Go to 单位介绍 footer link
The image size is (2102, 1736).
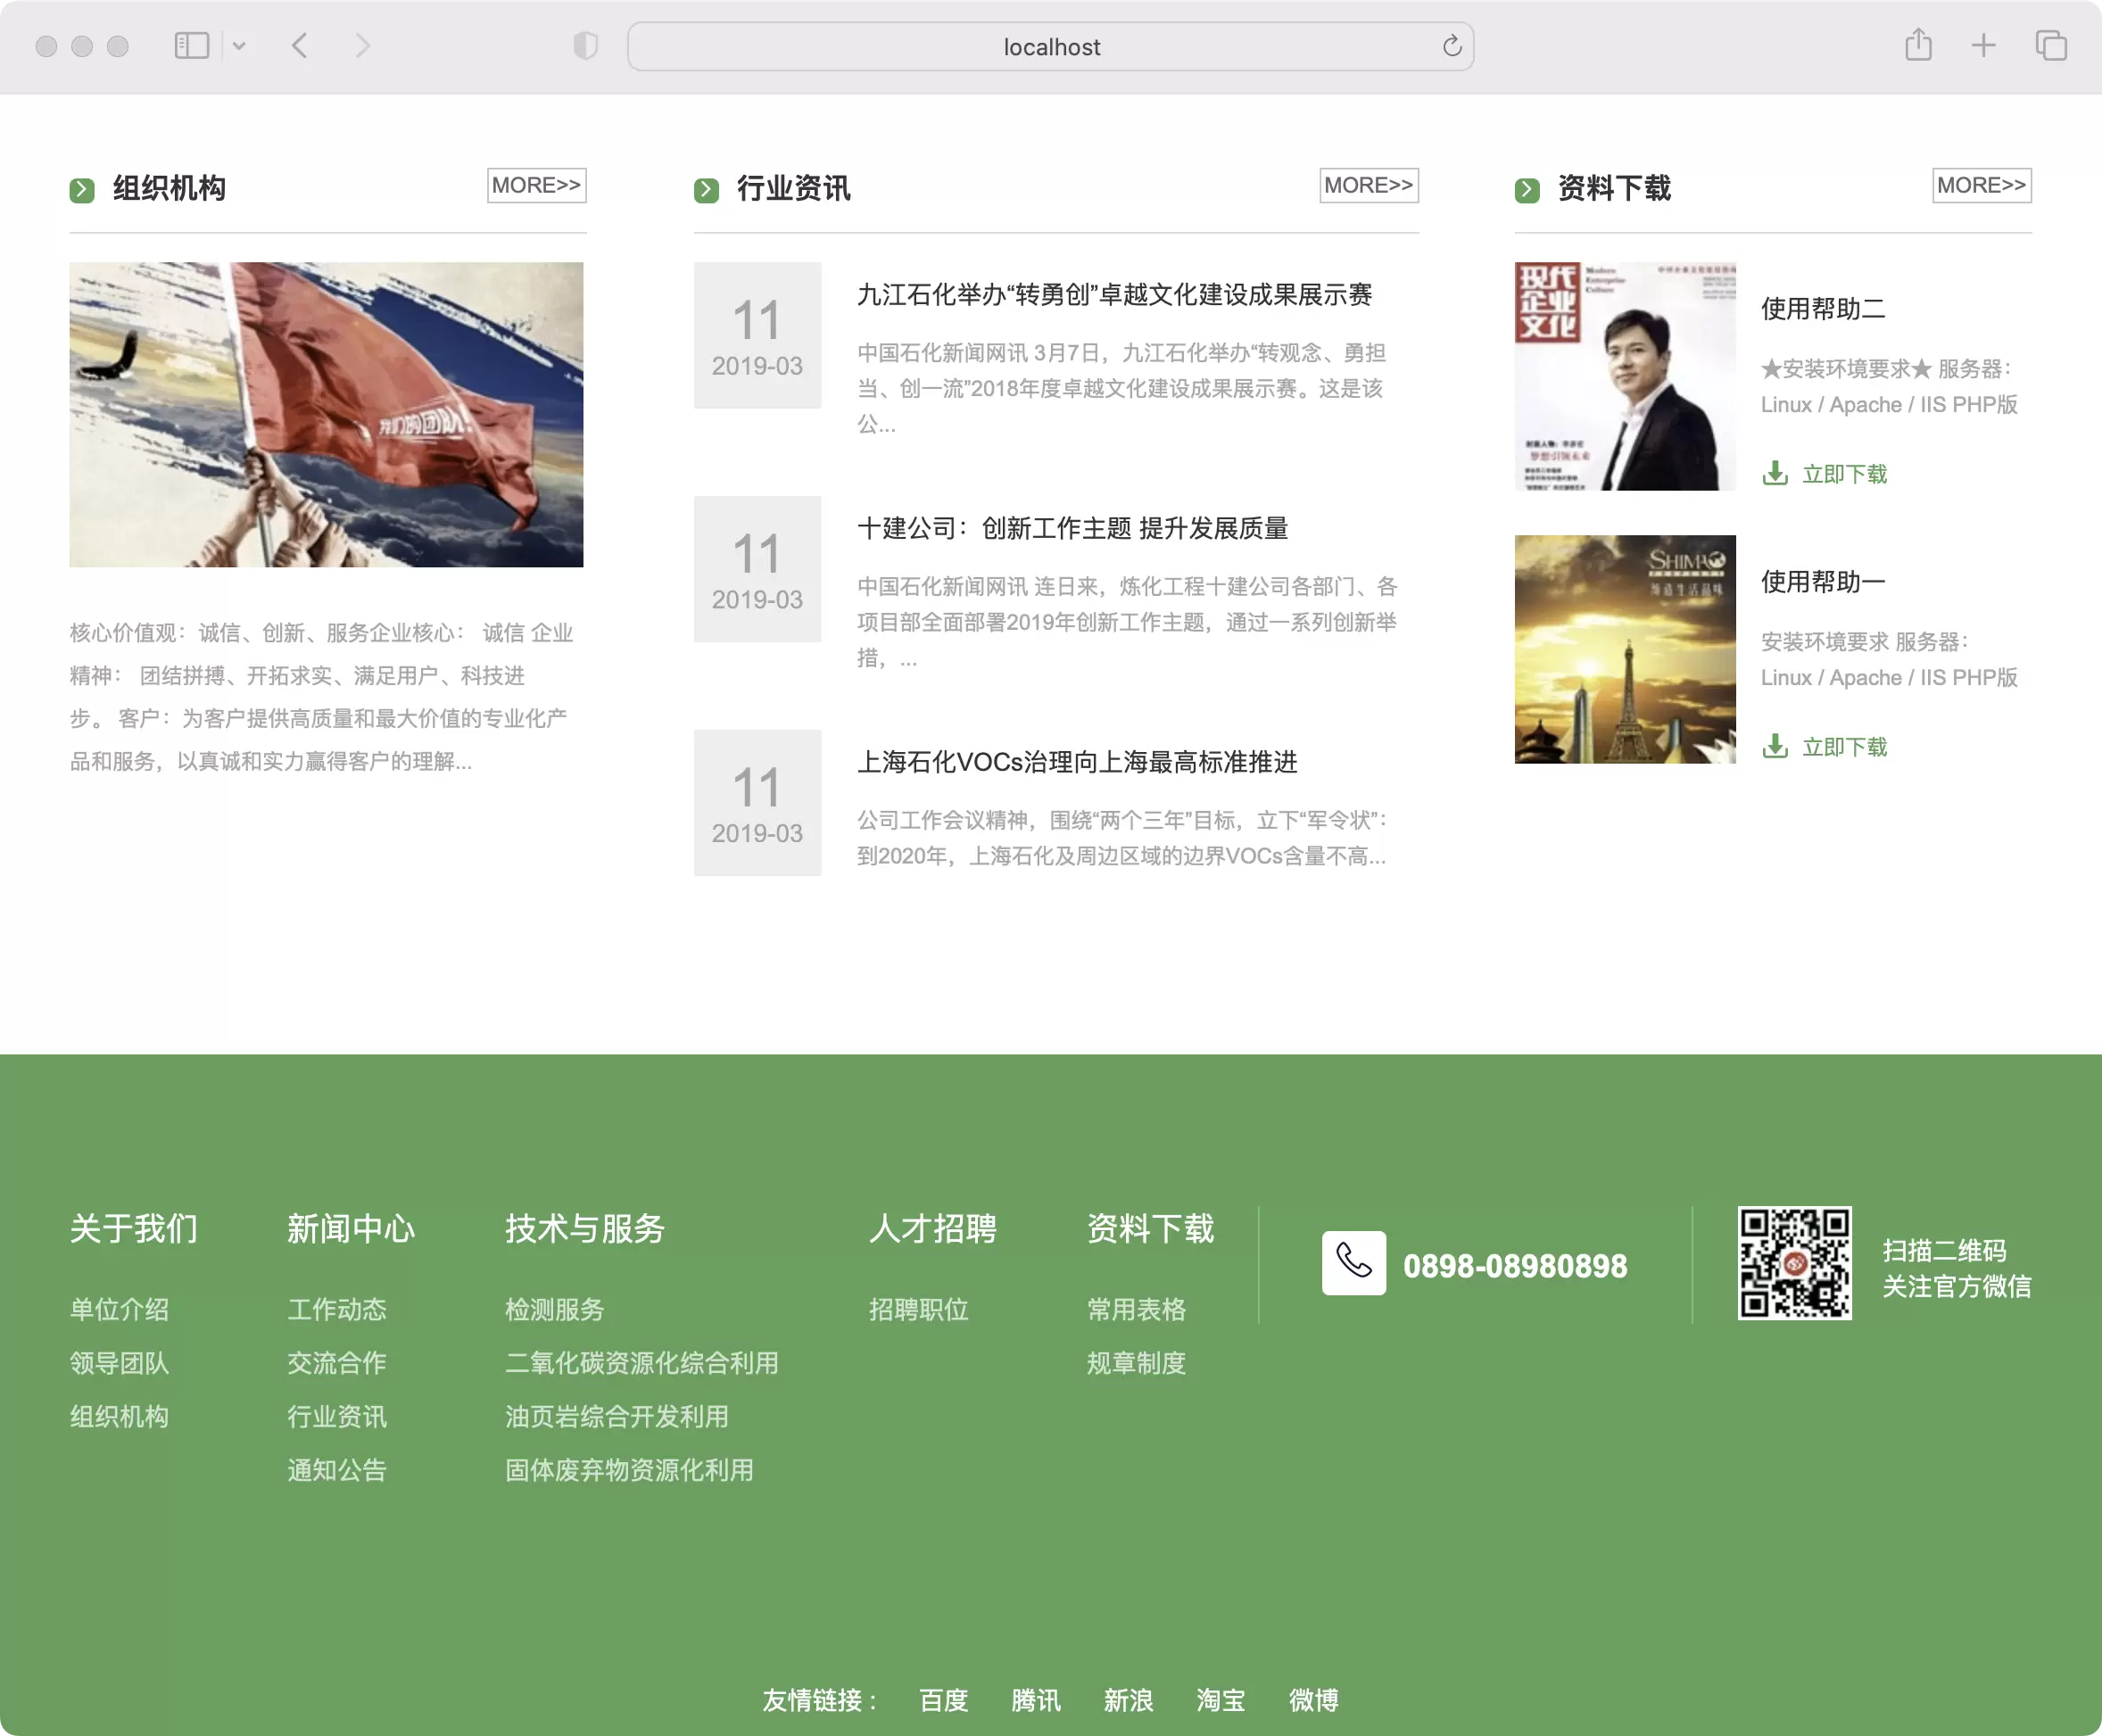[119, 1310]
